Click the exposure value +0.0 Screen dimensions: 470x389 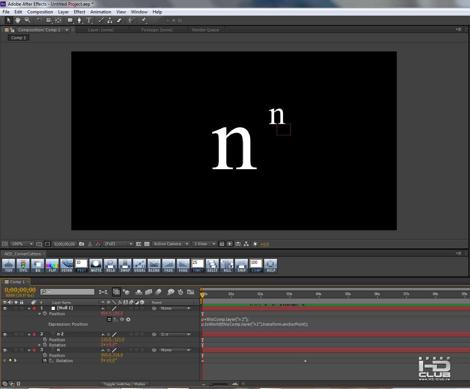[264, 244]
